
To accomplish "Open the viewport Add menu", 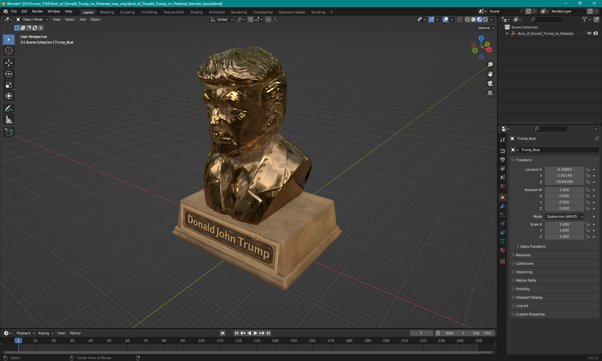I will (82, 19).
